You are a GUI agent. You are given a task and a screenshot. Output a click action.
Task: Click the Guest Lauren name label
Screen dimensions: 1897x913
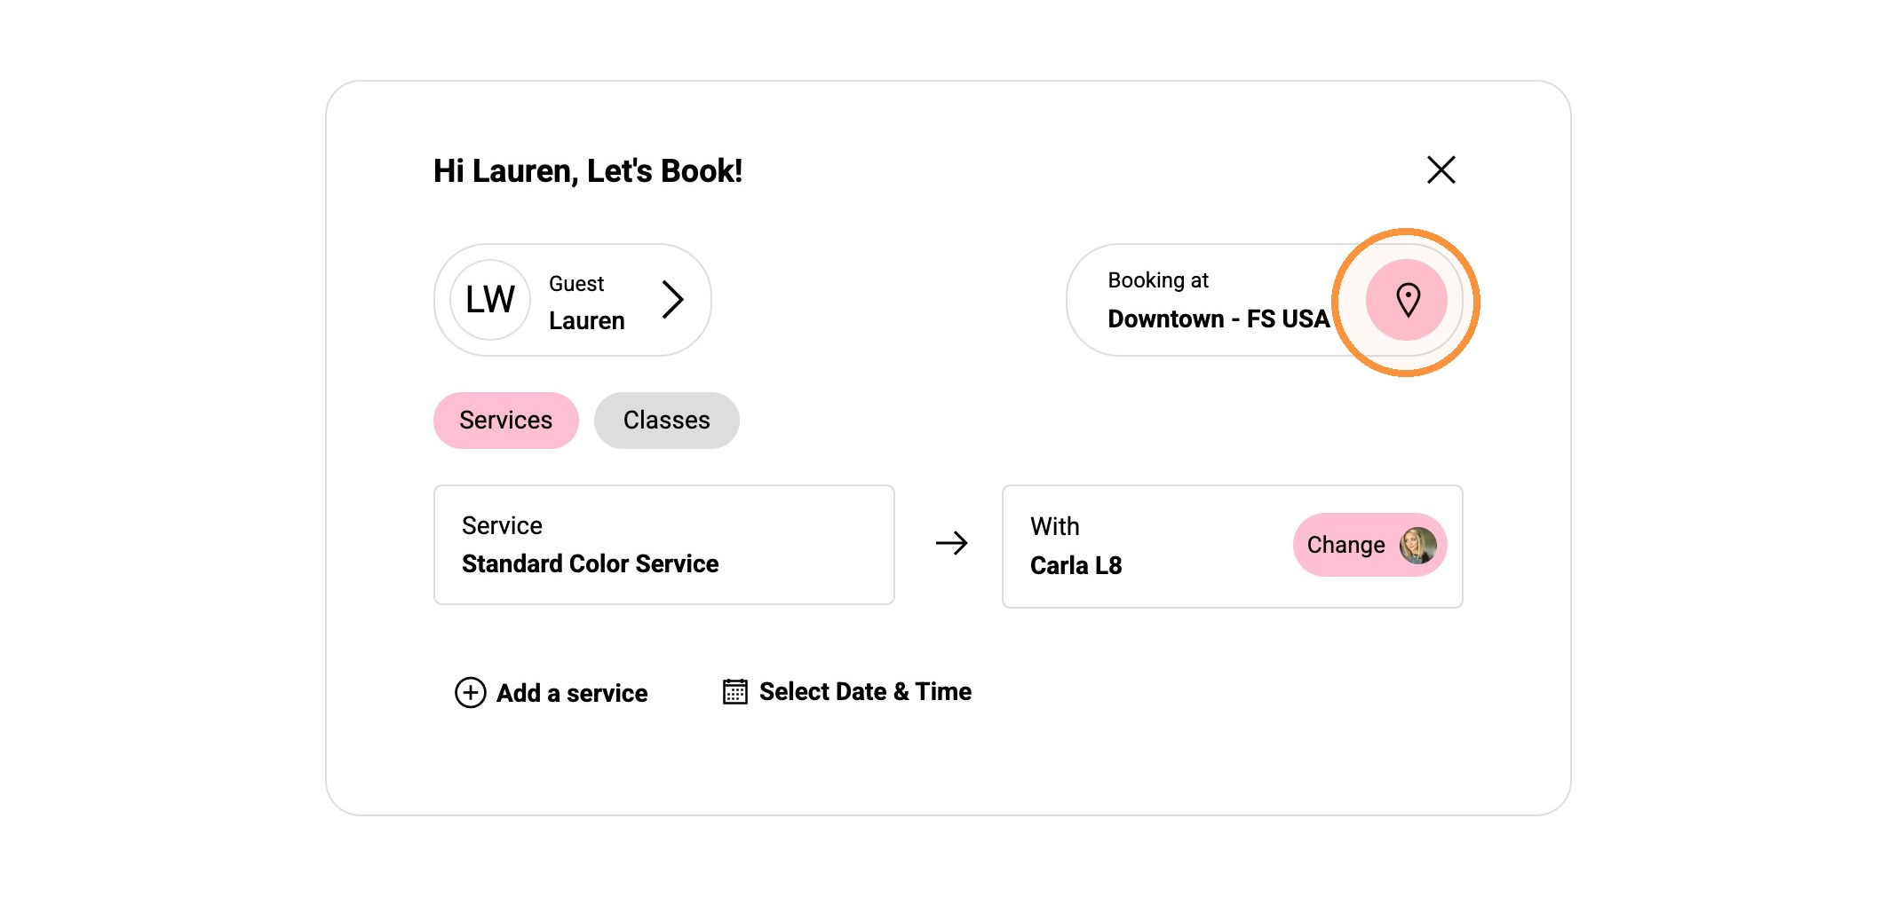[587, 302]
